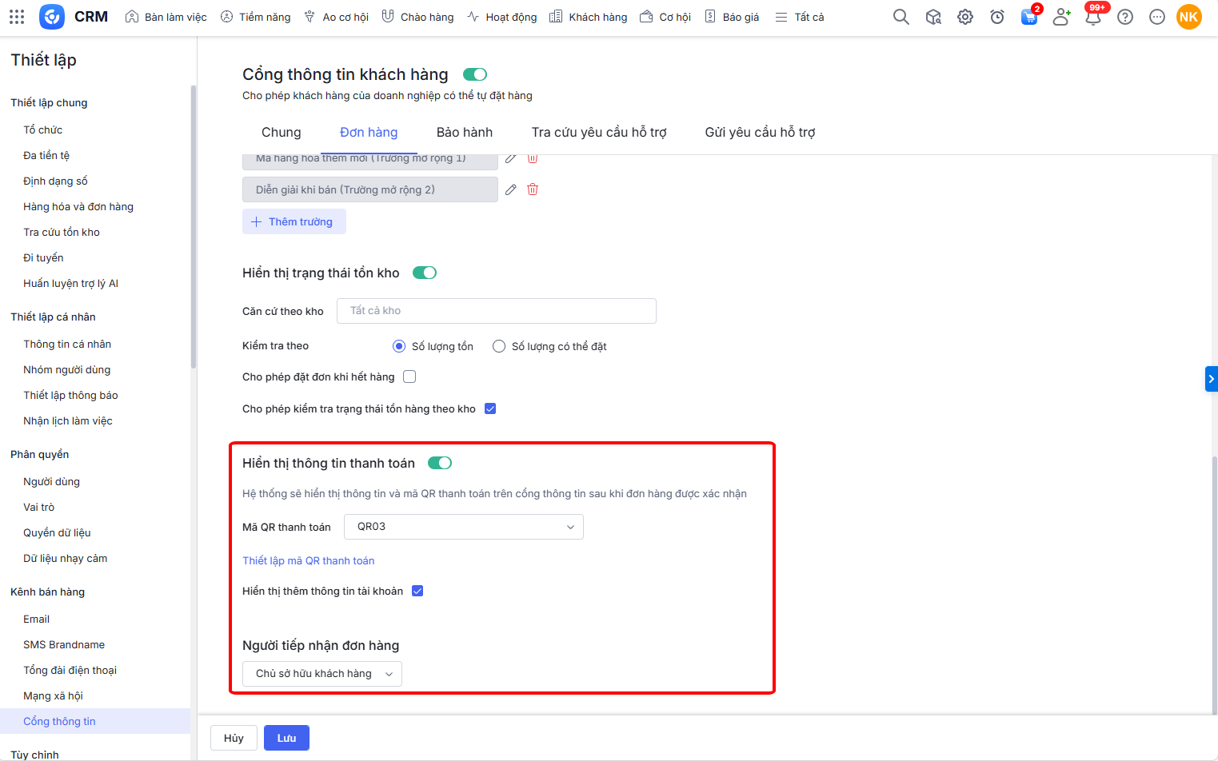
Task: Open the alarm clock reminders icon
Action: tap(997, 17)
